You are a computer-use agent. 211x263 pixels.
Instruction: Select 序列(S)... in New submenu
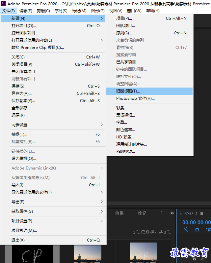pos(149,33)
